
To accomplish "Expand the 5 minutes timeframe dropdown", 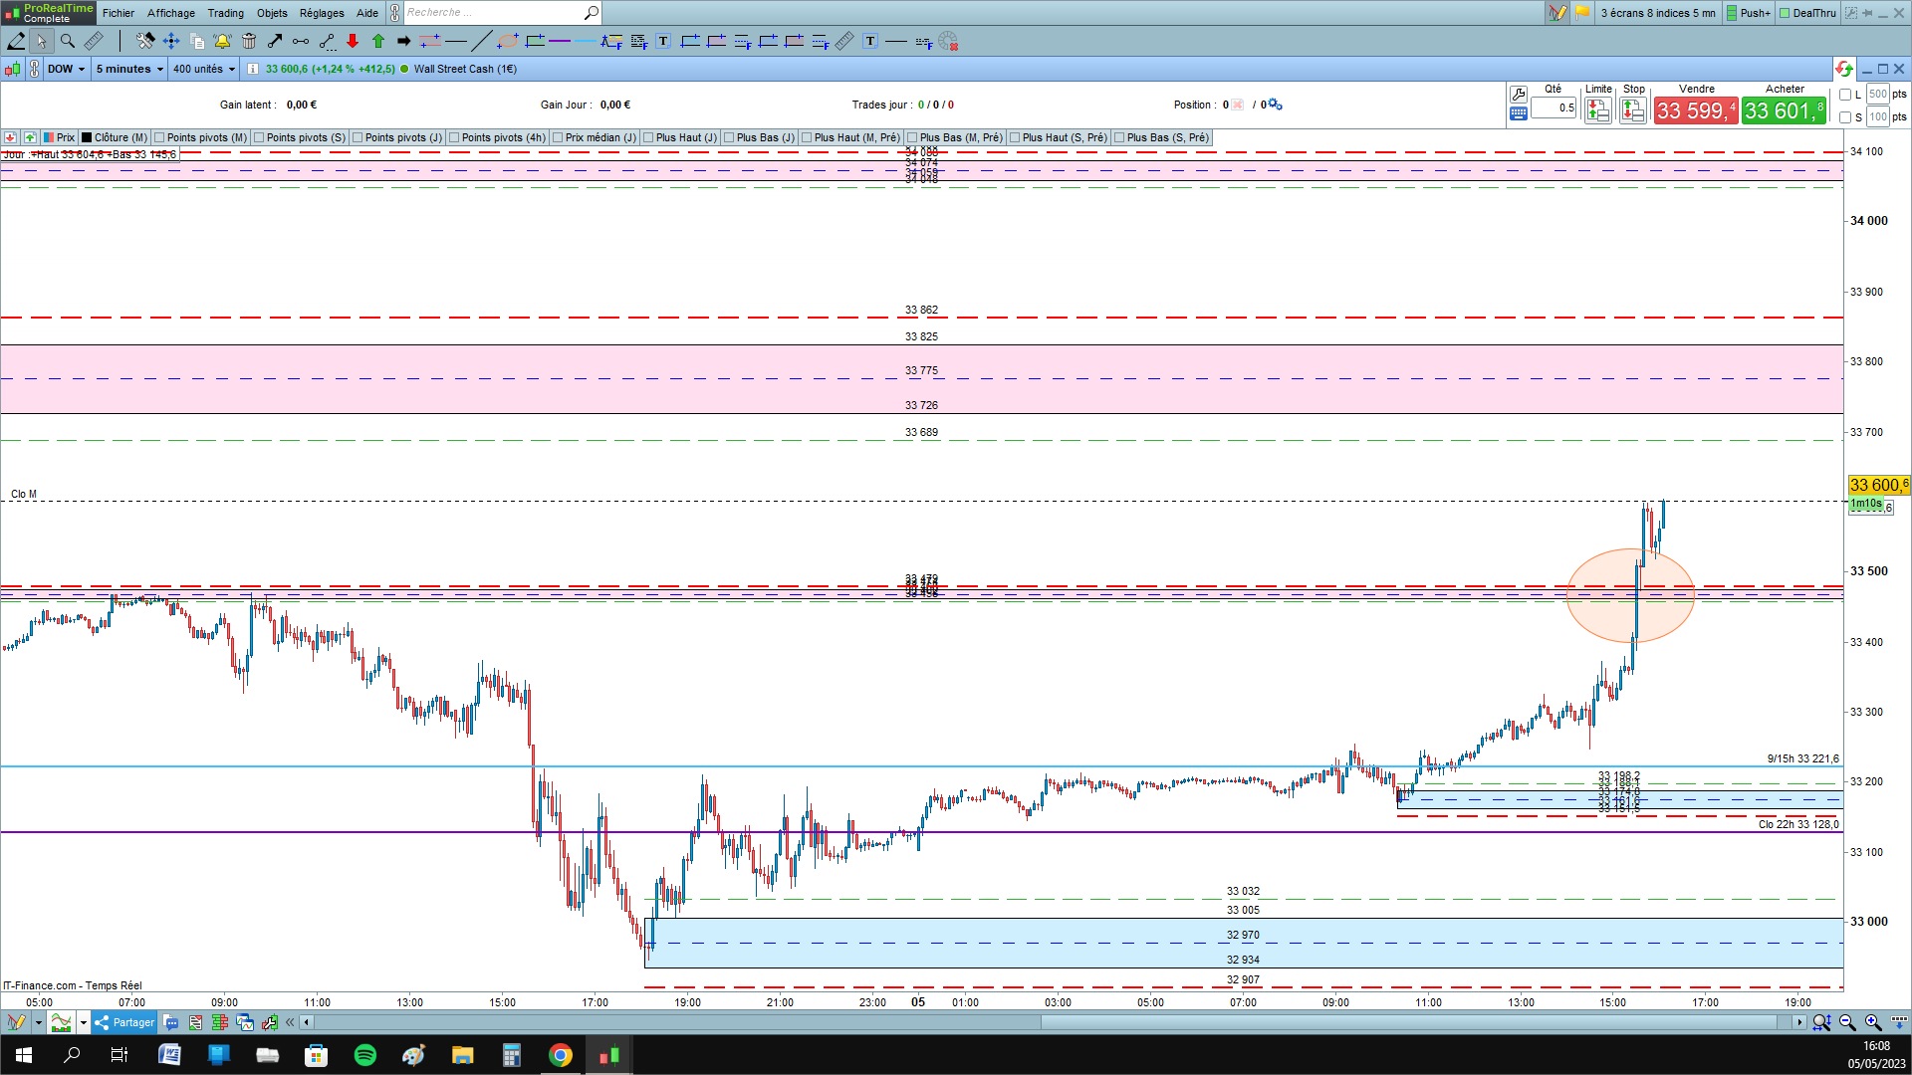I will click(x=129, y=69).
